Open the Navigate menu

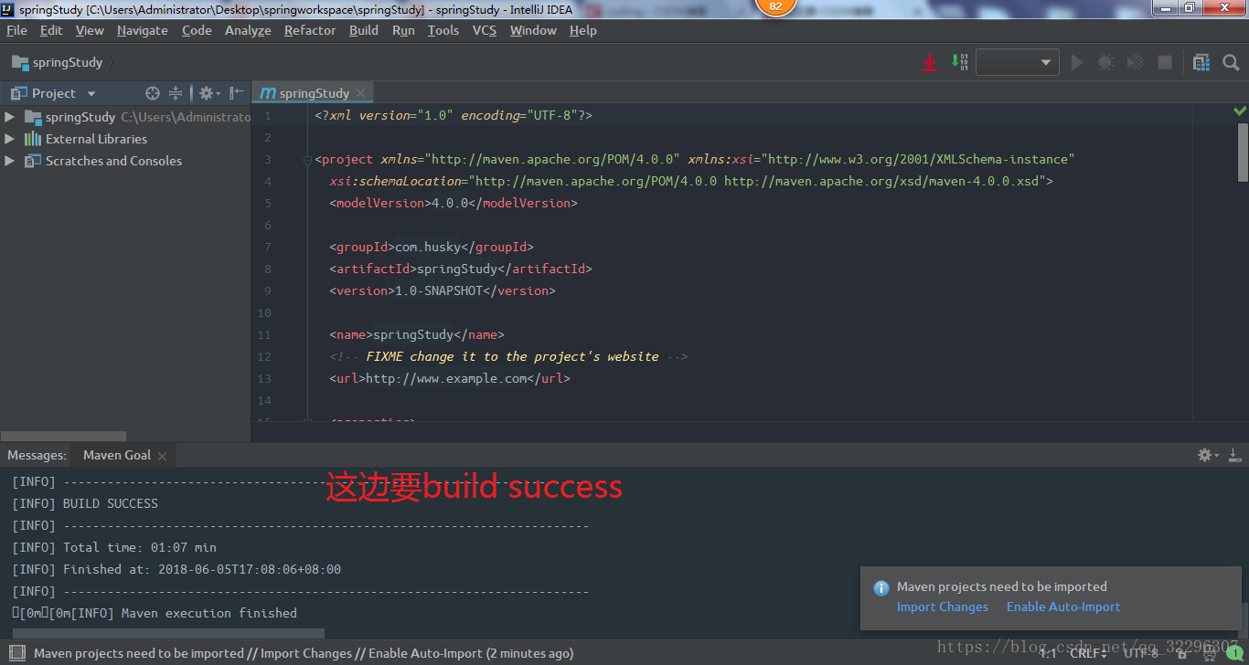[143, 30]
